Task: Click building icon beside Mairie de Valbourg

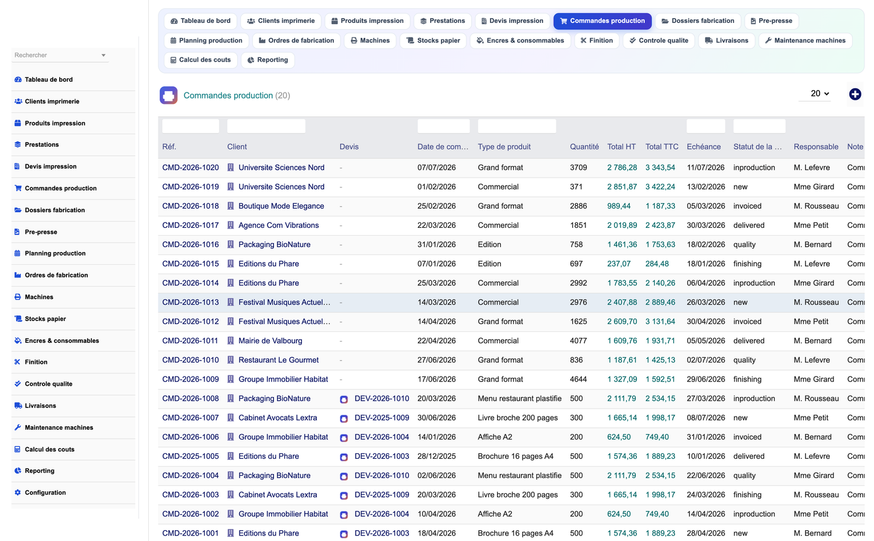Action: [230, 341]
